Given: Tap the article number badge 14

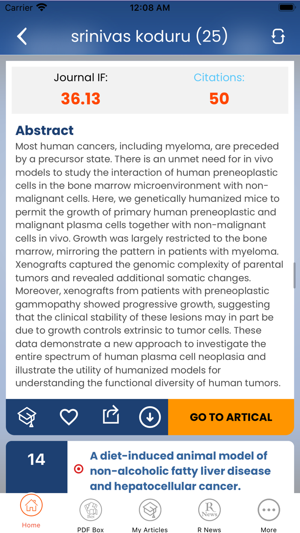Looking at the screenshot, I should click(36, 458).
